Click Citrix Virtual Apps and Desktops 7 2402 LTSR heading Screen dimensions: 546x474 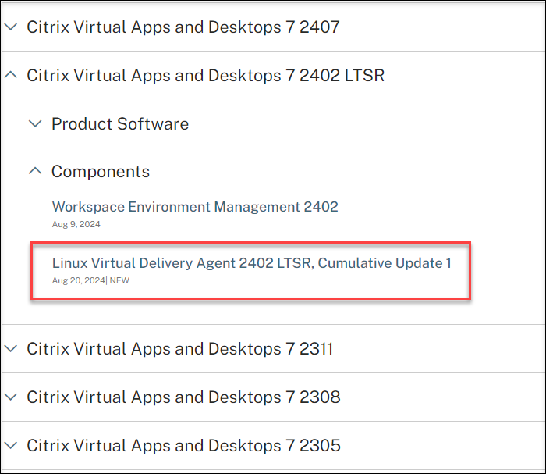pyautogui.click(x=205, y=76)
